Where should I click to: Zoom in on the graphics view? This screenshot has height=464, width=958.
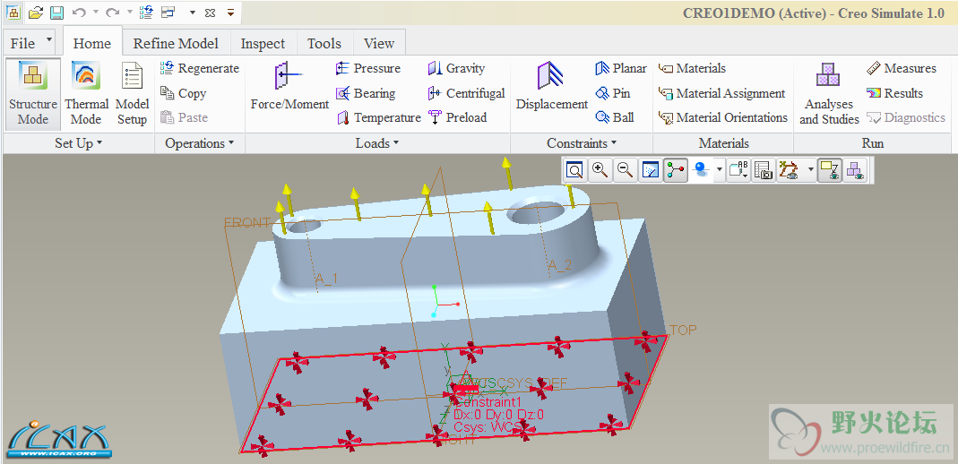click(x=600, y=170)
